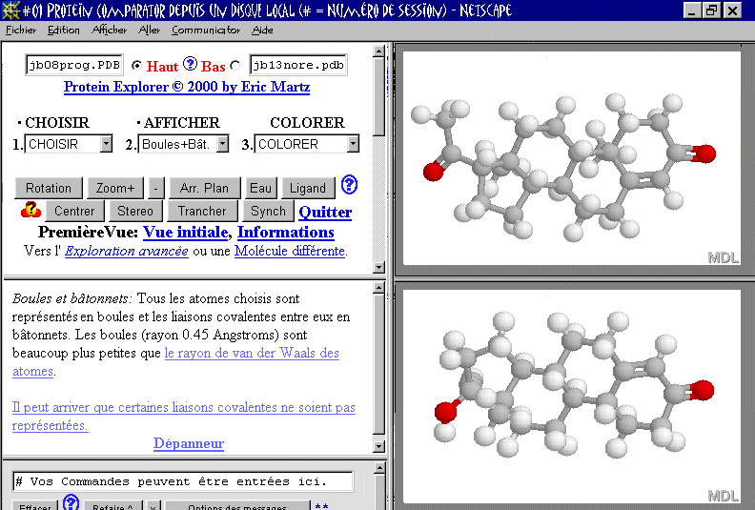
Task: Open the CHOISIR selection dropdown
Action: click(69, 144)
